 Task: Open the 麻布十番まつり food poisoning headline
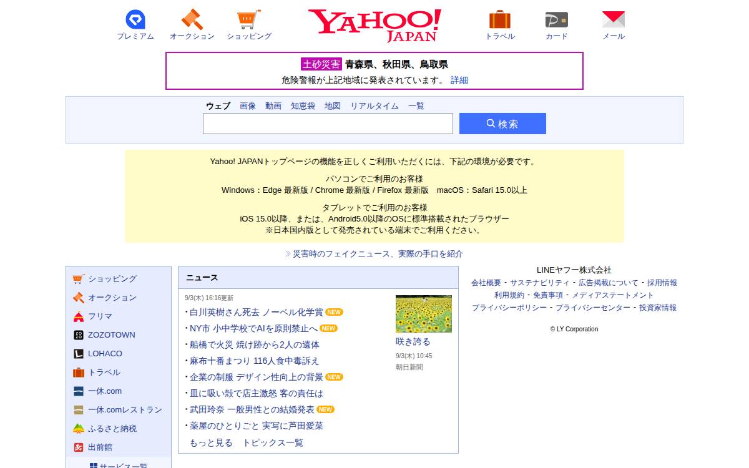(255, 361)
